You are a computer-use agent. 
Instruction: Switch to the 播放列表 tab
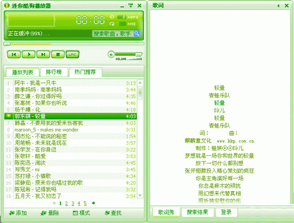[22, 72]
